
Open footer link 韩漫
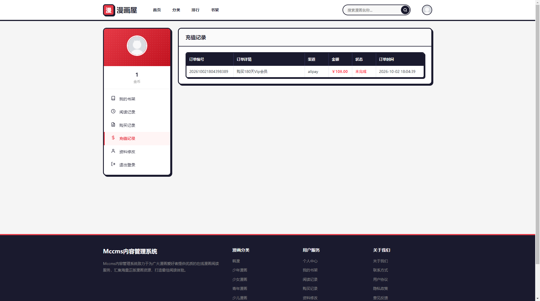click(x=236, y=261)
